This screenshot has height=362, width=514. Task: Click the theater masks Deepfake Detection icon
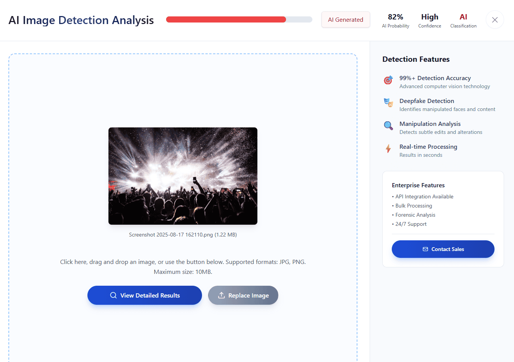pos(388,103)
